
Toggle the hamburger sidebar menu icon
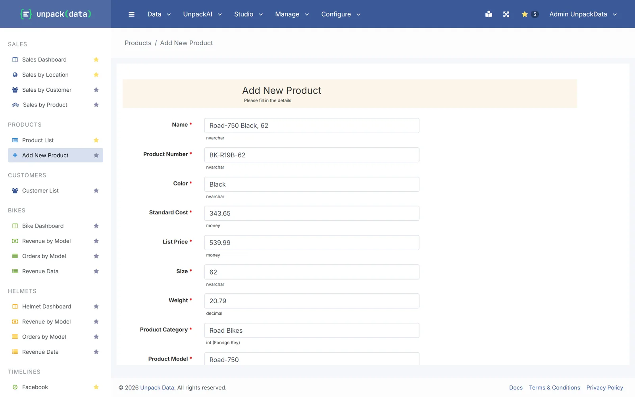tap(131, 14)
